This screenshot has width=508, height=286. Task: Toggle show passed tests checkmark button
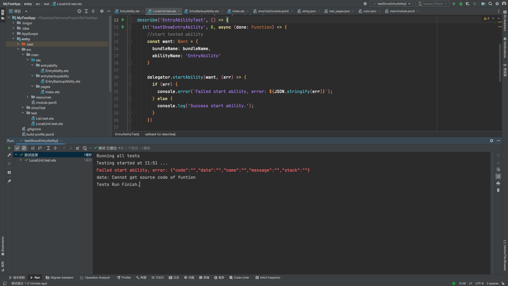point(17,148)
